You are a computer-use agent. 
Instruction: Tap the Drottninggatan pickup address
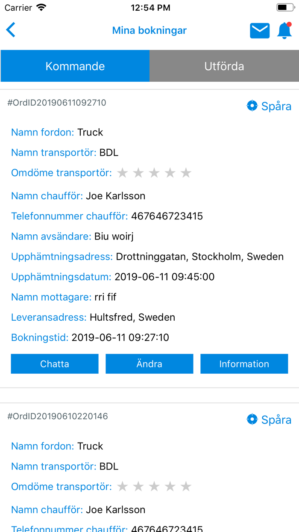[x=199, y=257]
